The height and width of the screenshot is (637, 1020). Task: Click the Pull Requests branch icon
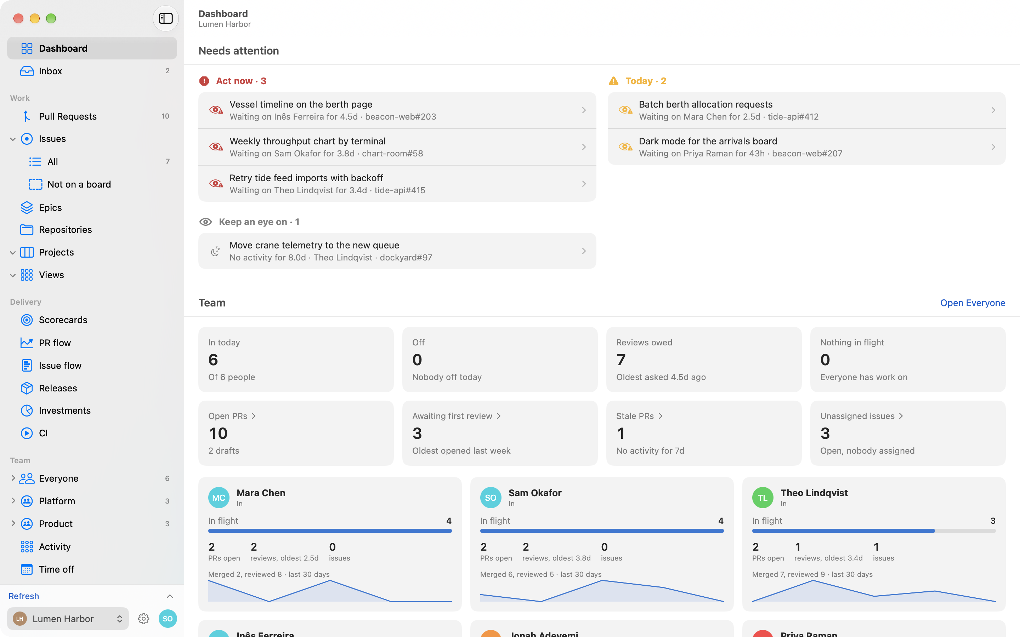pos(27,116)
